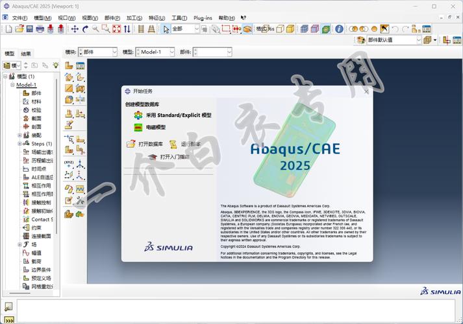Open the 部件默认值 color dropdown
This screenshot has height=324, width=463.
coord(394,40)
